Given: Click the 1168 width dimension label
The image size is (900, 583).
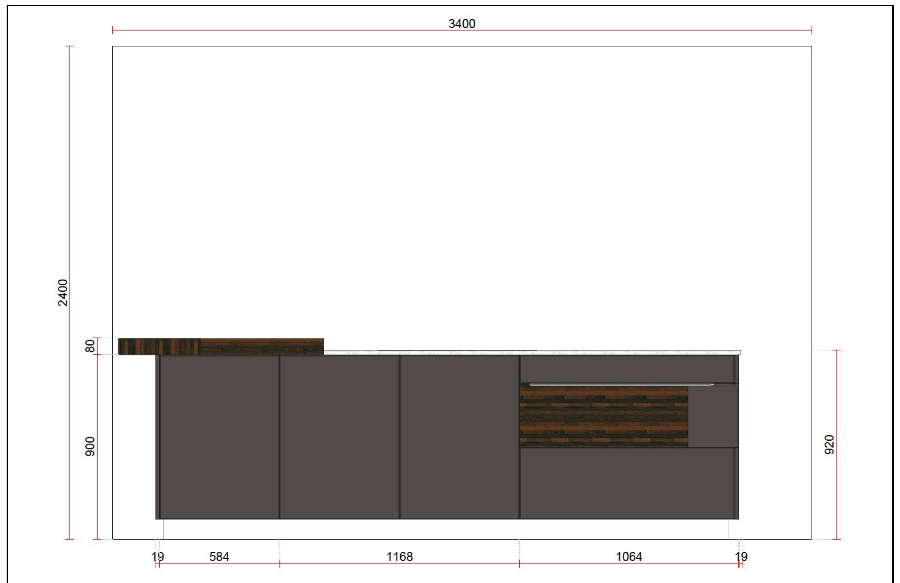Looking at the screenshot, I should click(x=400, y=556).
